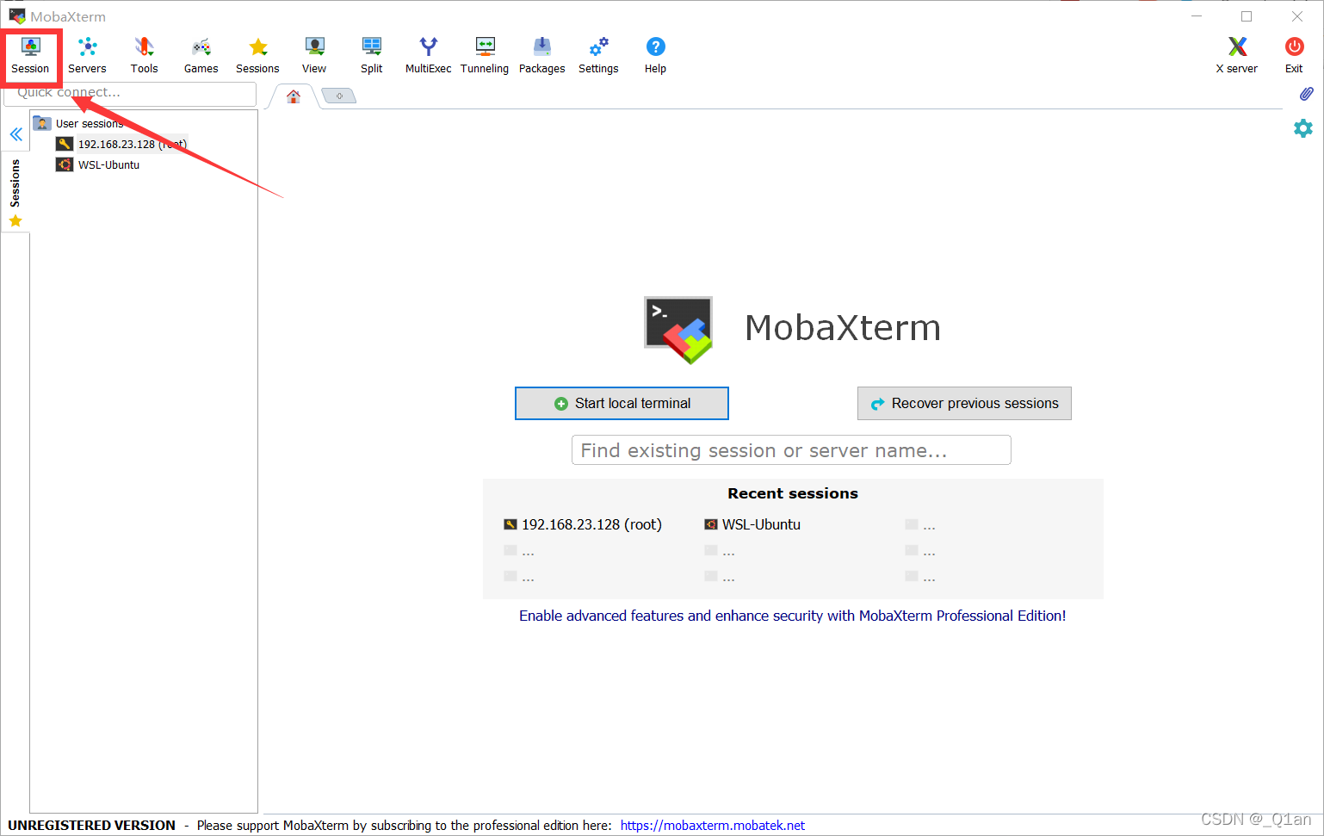Viewport: 1324px width, 836px height.
Task: Open the mobaxterm.mobatek.net link
Action: (x=712, y=825)
